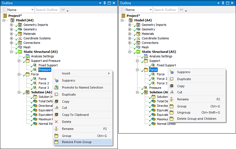Open Name filter dropdown in right panel
236x149 pixels.
coord(150,10)
